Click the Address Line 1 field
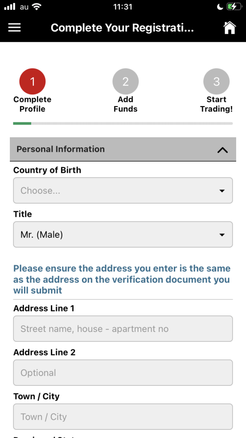 tap(123, 329)
